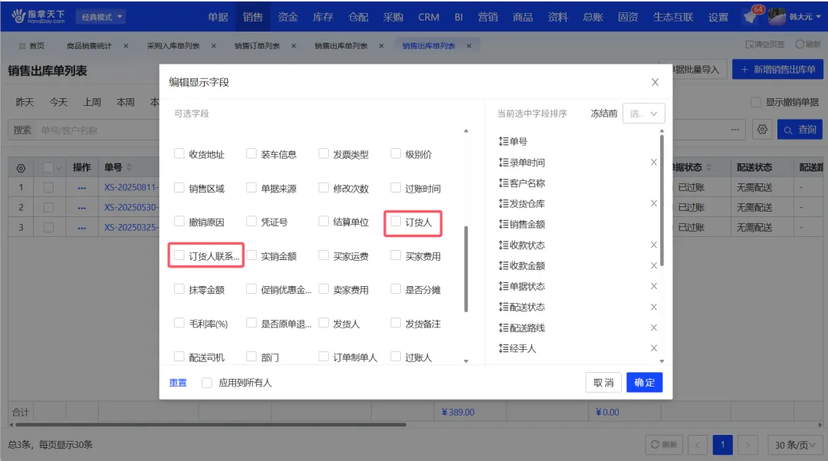This screenshot has height=461, width=828.
Task: Enable the 收货地址 field
Action: point(179,153)
